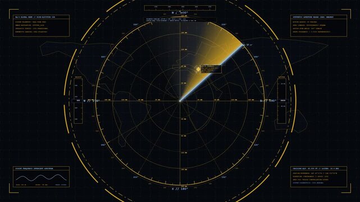Click the west heading label on radar
The image size is (360, 202).
click(92, 100)
